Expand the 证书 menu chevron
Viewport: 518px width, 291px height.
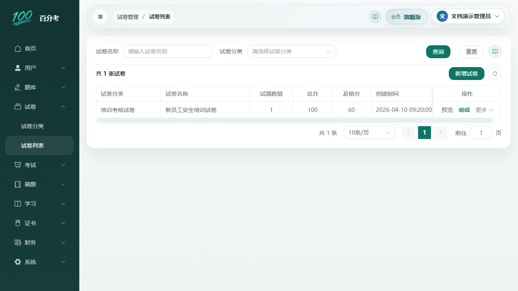coord(63,223)
